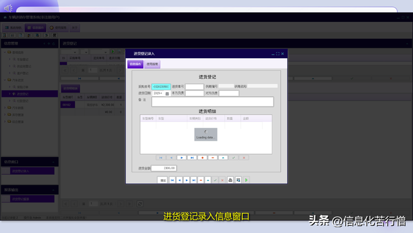
Task: Select 供应商登记 in navigation tree
Action: tap(25, 66)
